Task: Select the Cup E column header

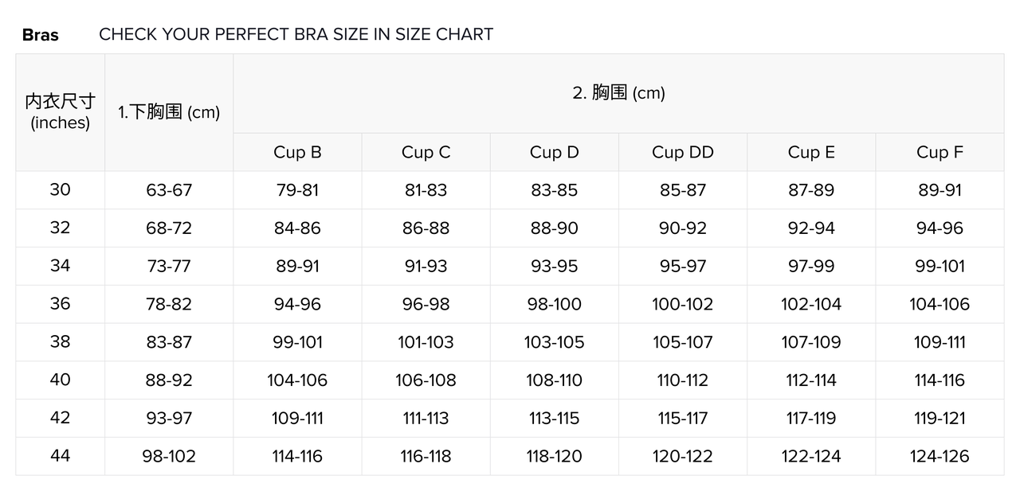Action: [811, 152]
